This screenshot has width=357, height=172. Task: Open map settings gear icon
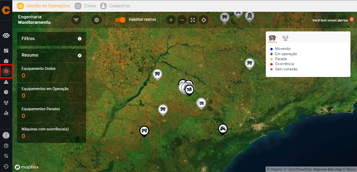(97, 20)
